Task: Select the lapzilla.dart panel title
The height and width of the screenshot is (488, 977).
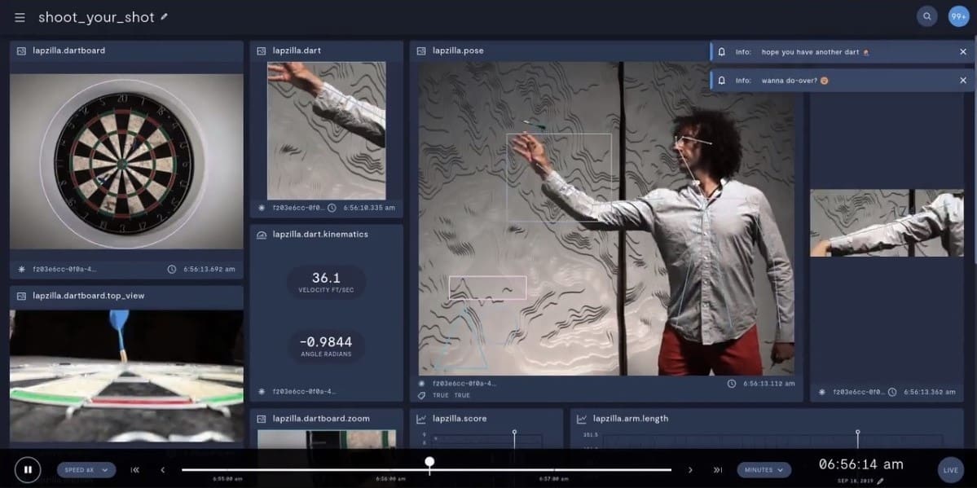Action: 297,51
